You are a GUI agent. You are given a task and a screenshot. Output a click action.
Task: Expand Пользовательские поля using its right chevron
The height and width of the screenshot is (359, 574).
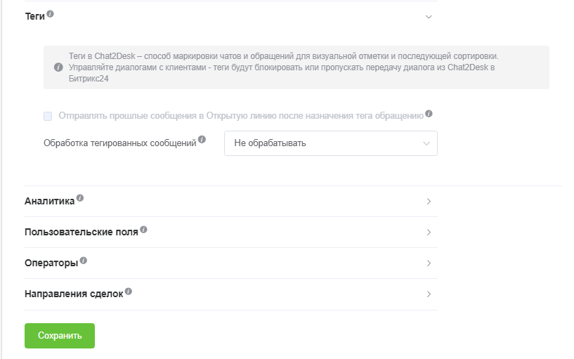[x=429, y=233]
